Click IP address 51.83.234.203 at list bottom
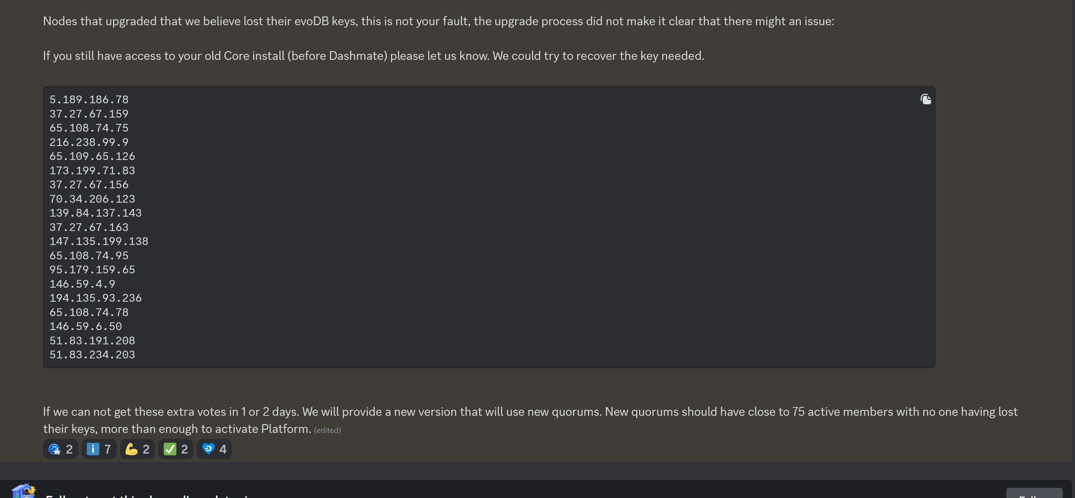The width and height of the screenshot is (1075, 498). pyautogui.click(x=92, y=355)
